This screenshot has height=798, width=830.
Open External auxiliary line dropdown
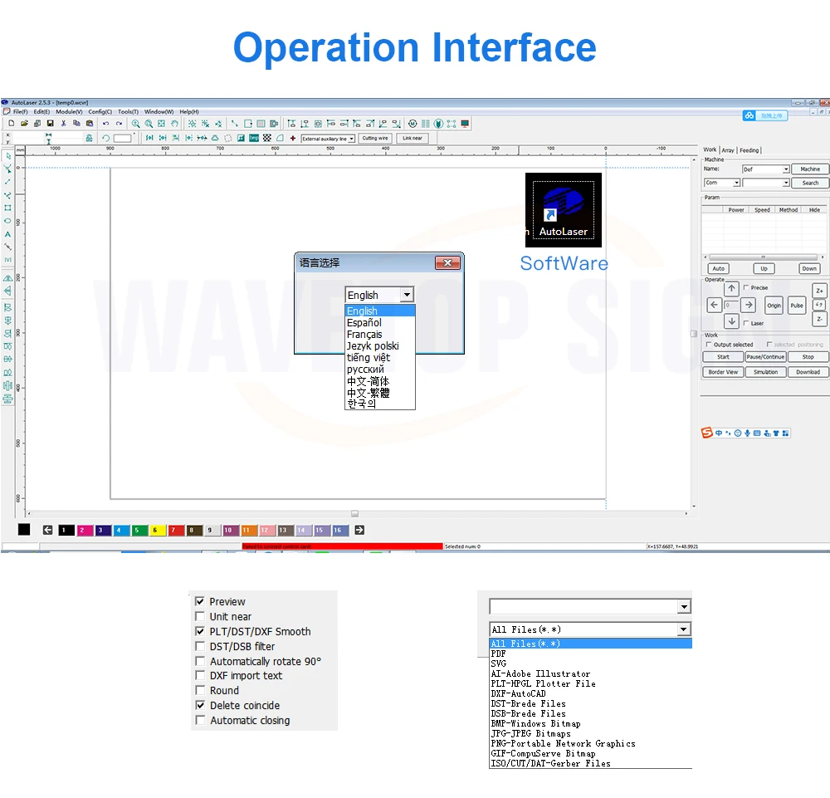tap(351, 139)
